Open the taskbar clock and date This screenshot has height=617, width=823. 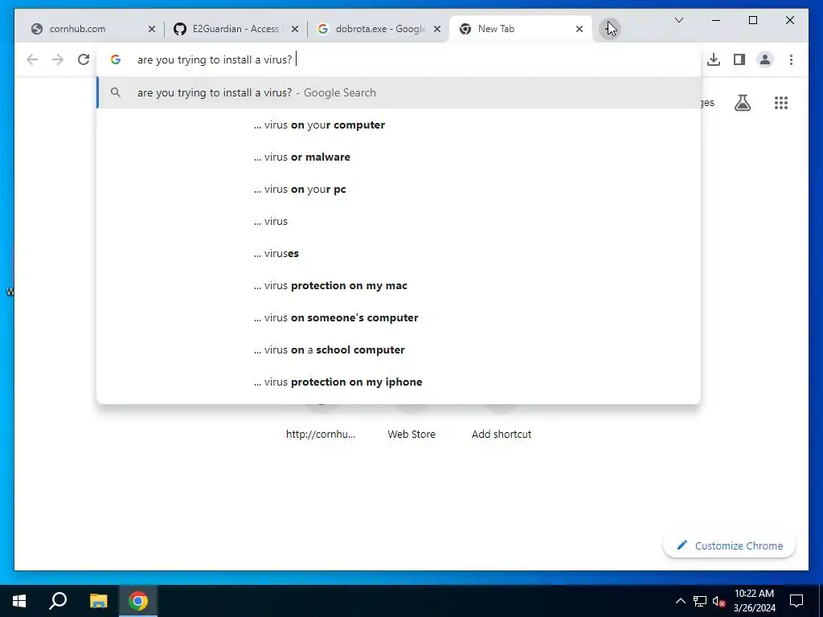tap(754, 601)
